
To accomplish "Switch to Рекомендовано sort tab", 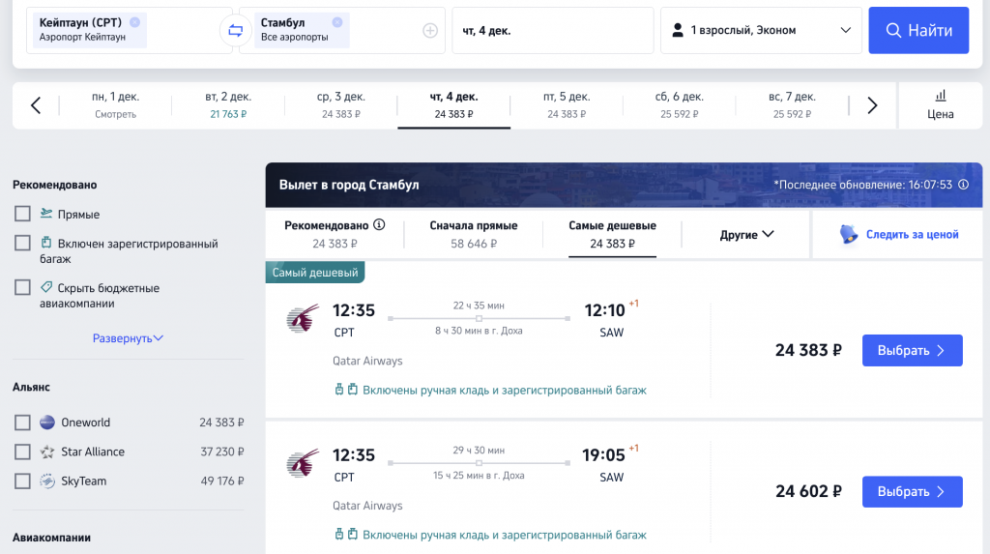I will (x=335, y=234).
